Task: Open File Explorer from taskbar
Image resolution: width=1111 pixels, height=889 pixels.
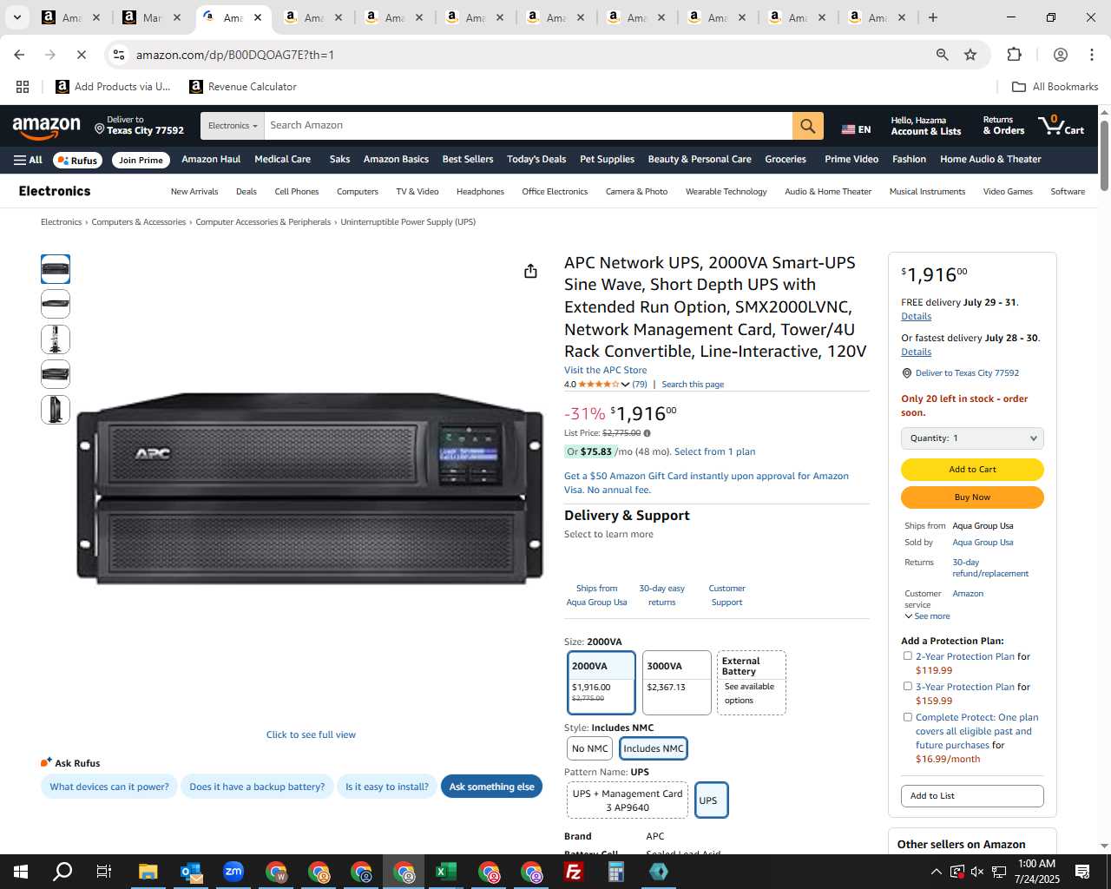Action: 148,872
